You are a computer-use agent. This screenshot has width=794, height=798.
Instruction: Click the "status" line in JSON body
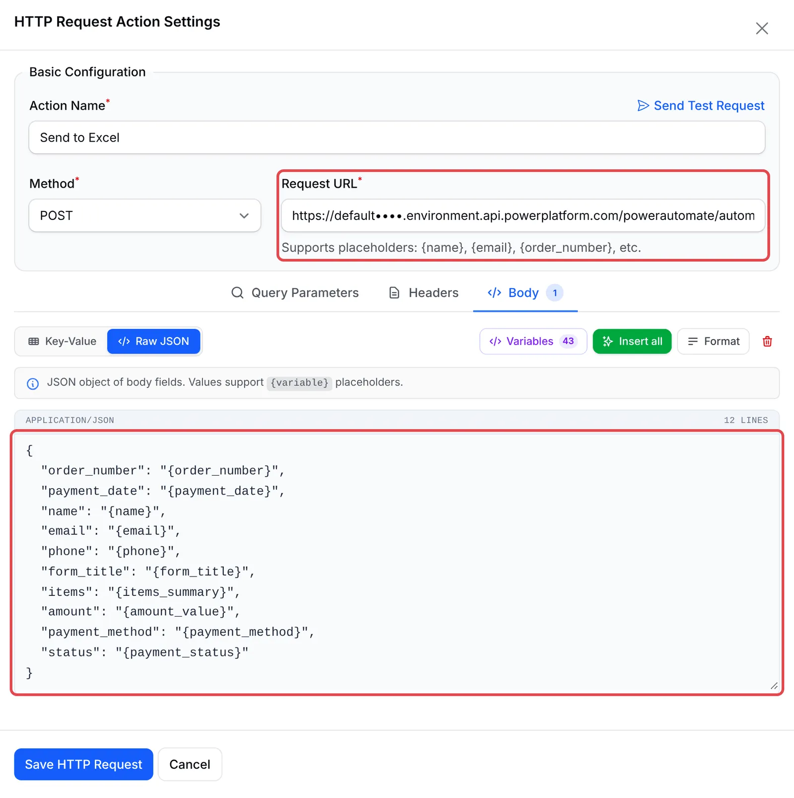coord(144,653)
